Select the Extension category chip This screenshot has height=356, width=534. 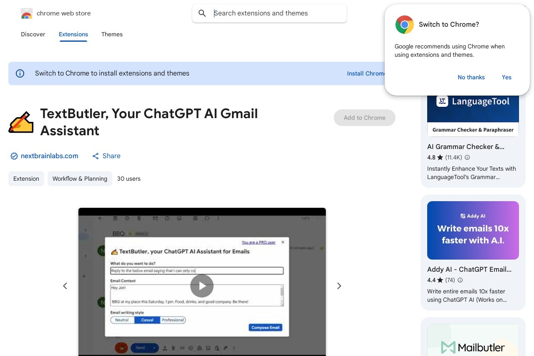(26, 179)
